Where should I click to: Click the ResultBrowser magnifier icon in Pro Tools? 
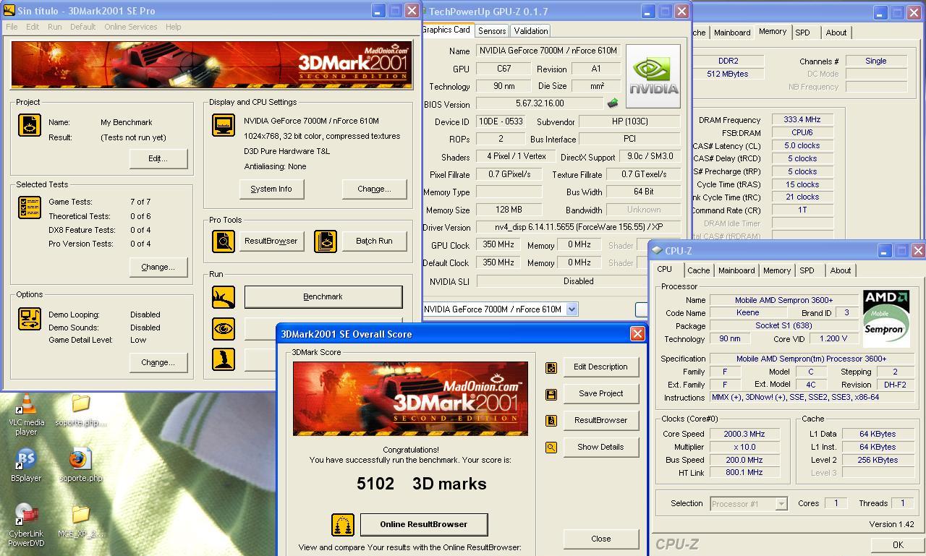(224, 241)
